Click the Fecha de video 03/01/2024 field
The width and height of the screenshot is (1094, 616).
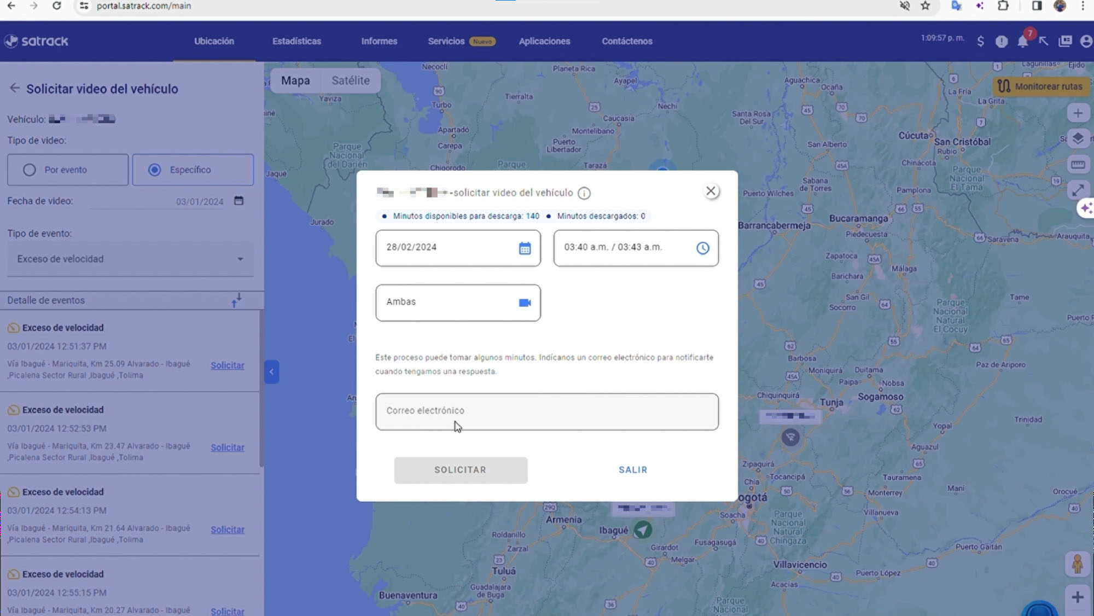click(x=157, y=201)
